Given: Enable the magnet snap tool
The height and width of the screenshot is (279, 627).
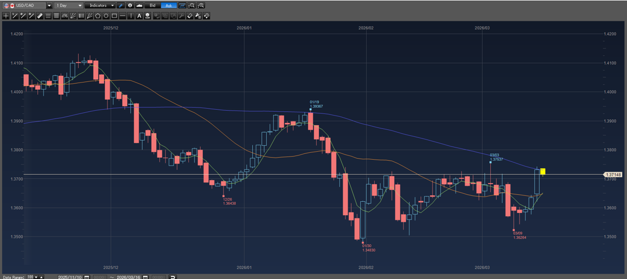Looking at the screenshot, I should [206, 16].
